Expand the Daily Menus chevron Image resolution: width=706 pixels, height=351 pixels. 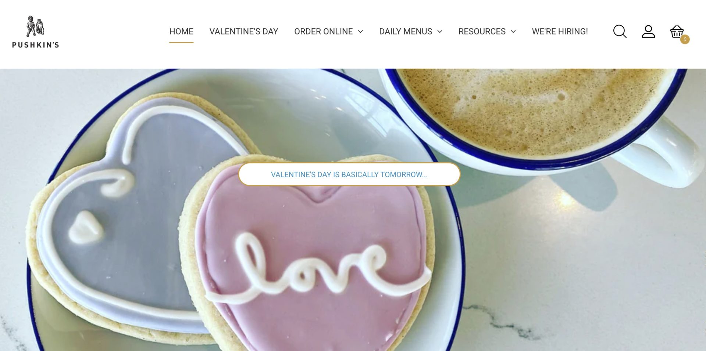(x=440, y=32)
